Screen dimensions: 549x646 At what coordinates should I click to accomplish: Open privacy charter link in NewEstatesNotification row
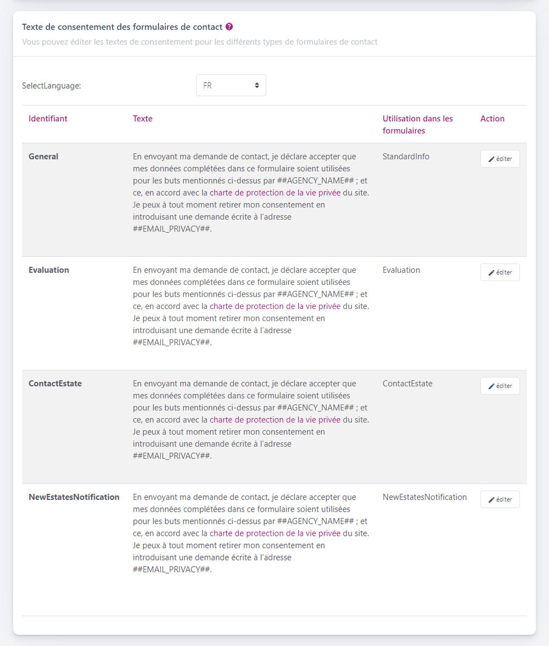274,533
